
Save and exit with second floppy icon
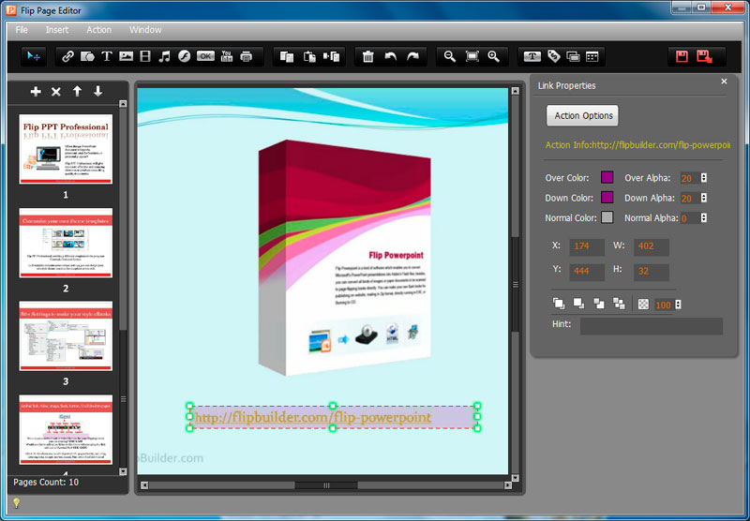click(x=705, y=56)
